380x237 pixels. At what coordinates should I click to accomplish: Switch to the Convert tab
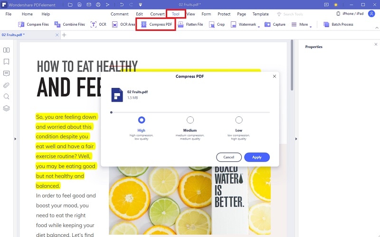pos(157,14)
